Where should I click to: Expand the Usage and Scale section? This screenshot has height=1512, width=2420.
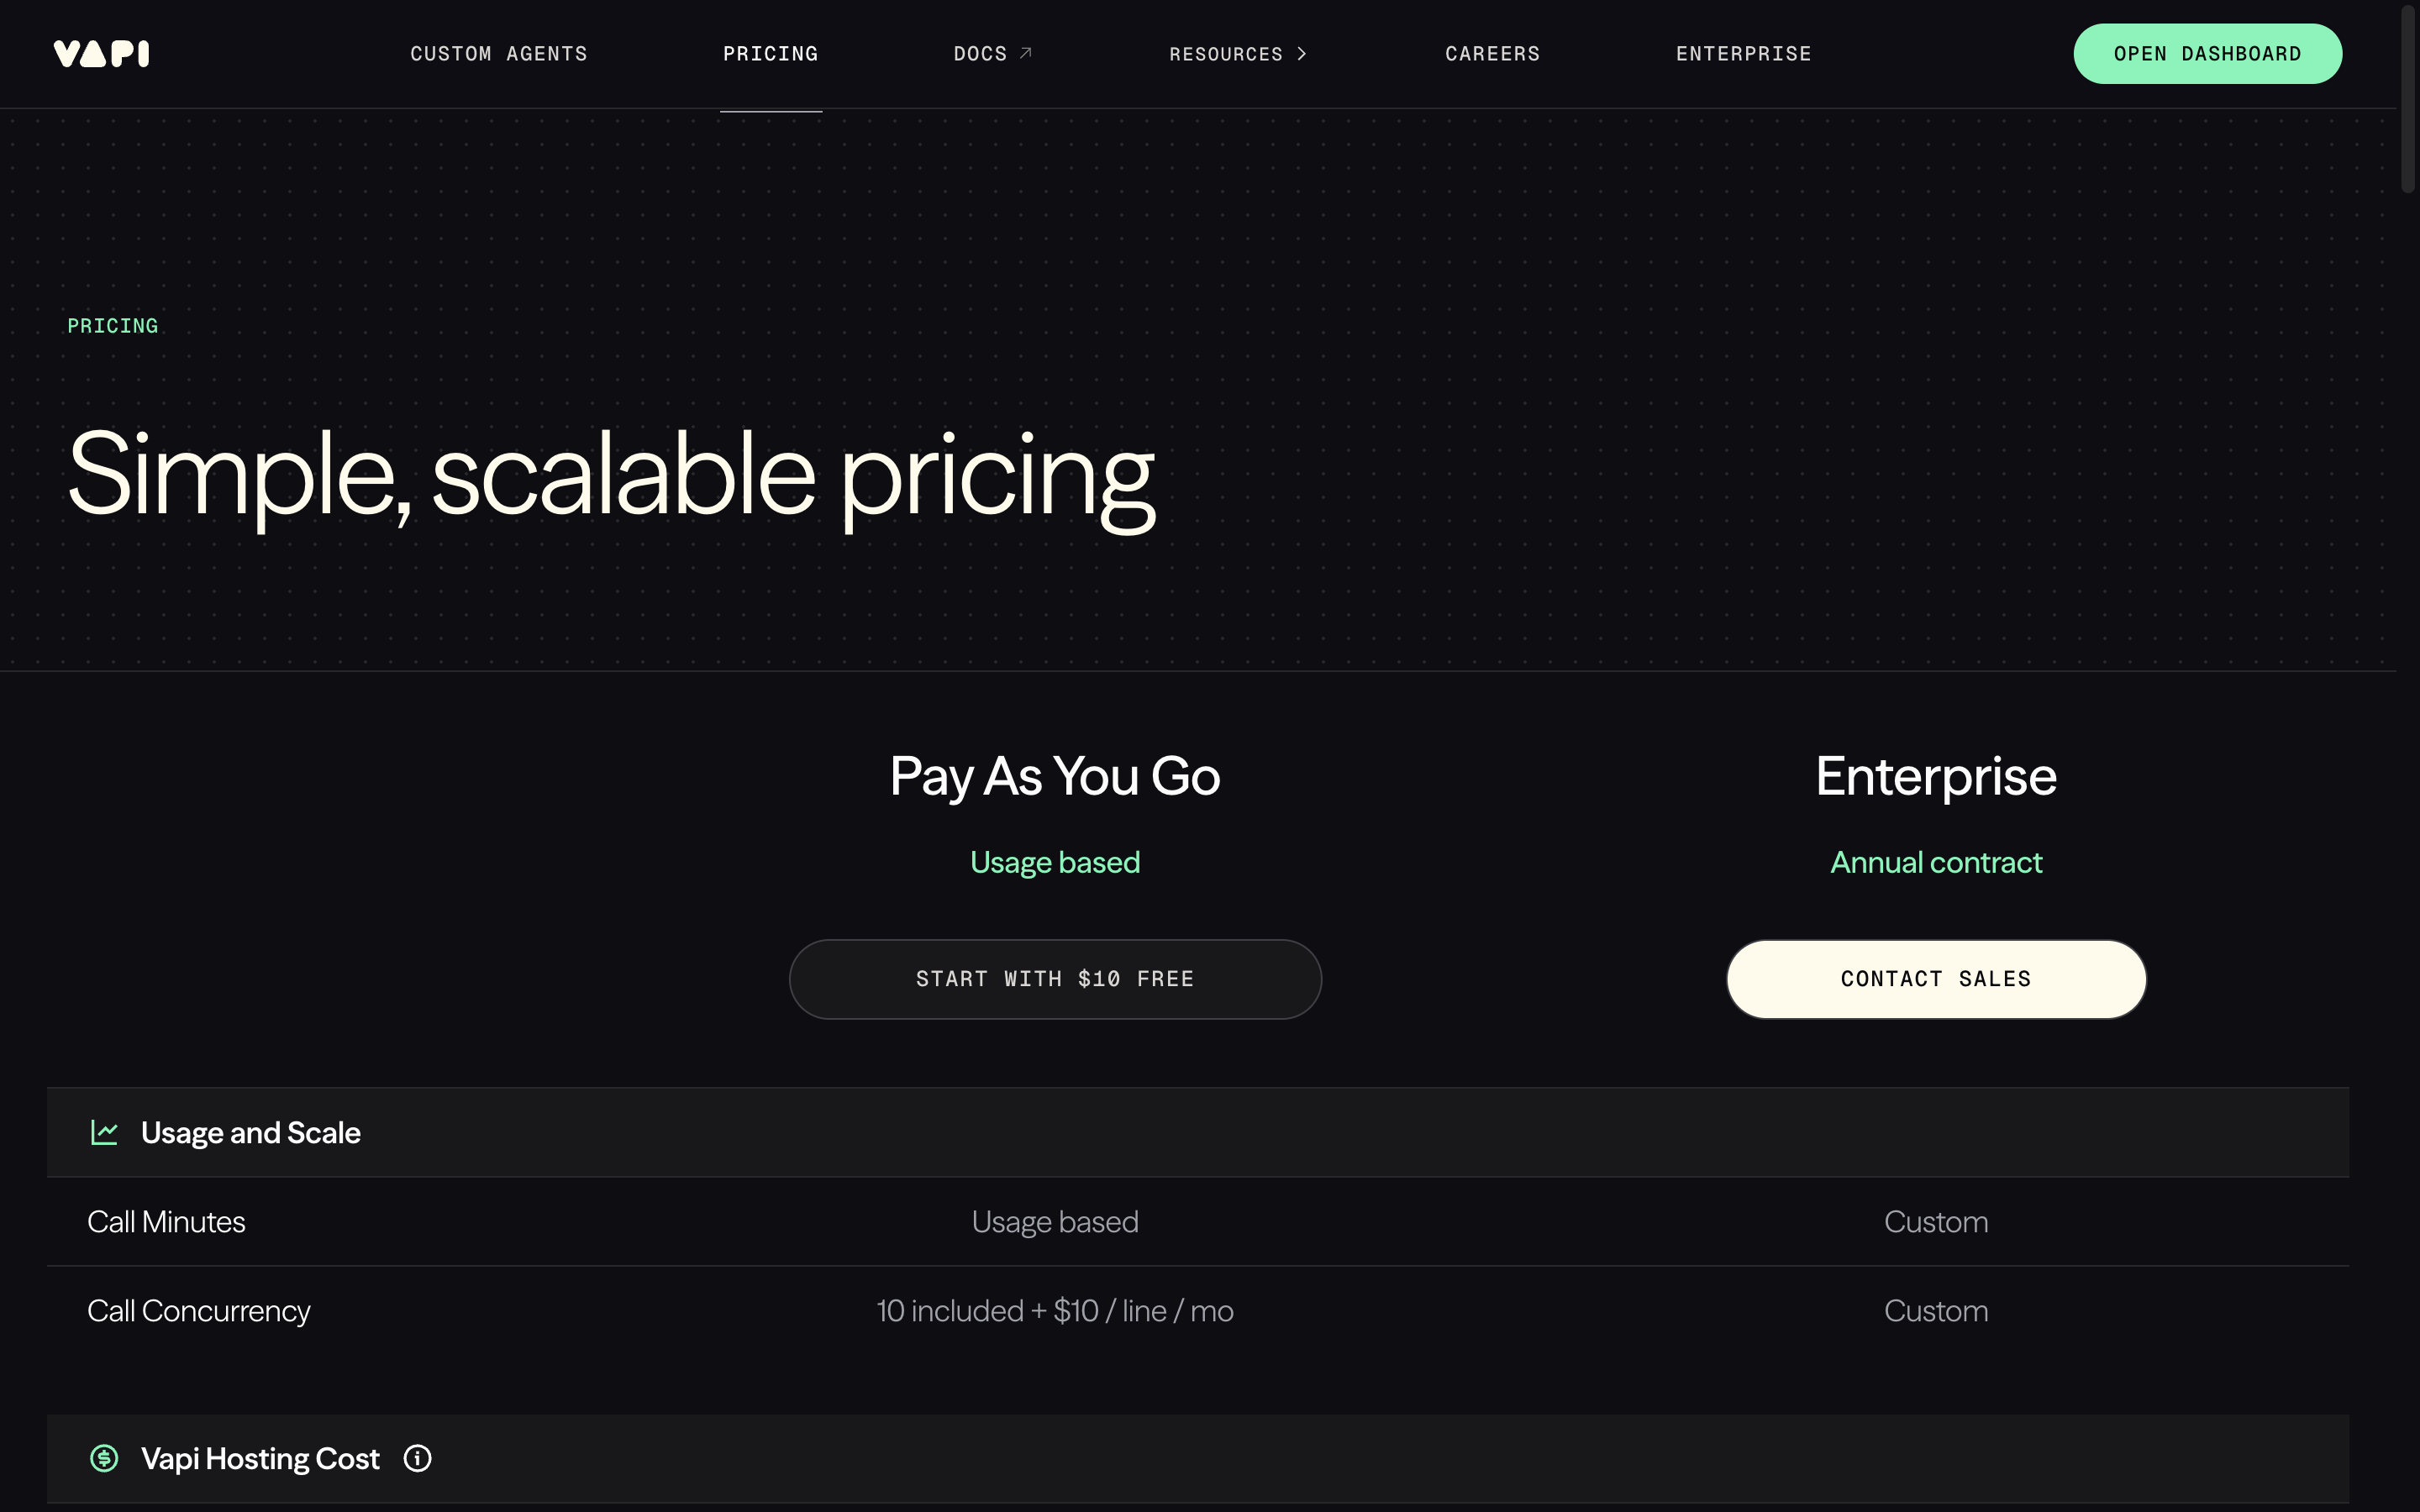[x=250, y=1132]
